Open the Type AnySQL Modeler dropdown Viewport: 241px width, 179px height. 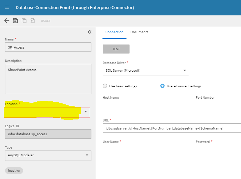pos(48,156)
